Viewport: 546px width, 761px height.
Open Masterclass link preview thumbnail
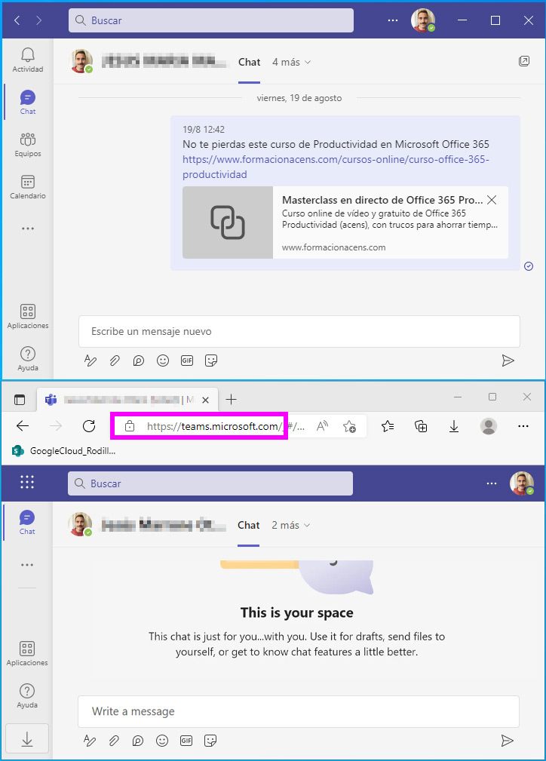click(x=228, y=222)
